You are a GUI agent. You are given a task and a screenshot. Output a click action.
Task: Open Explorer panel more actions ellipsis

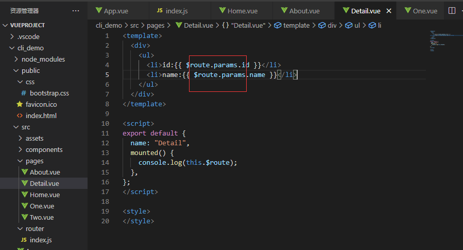[76, 11]
